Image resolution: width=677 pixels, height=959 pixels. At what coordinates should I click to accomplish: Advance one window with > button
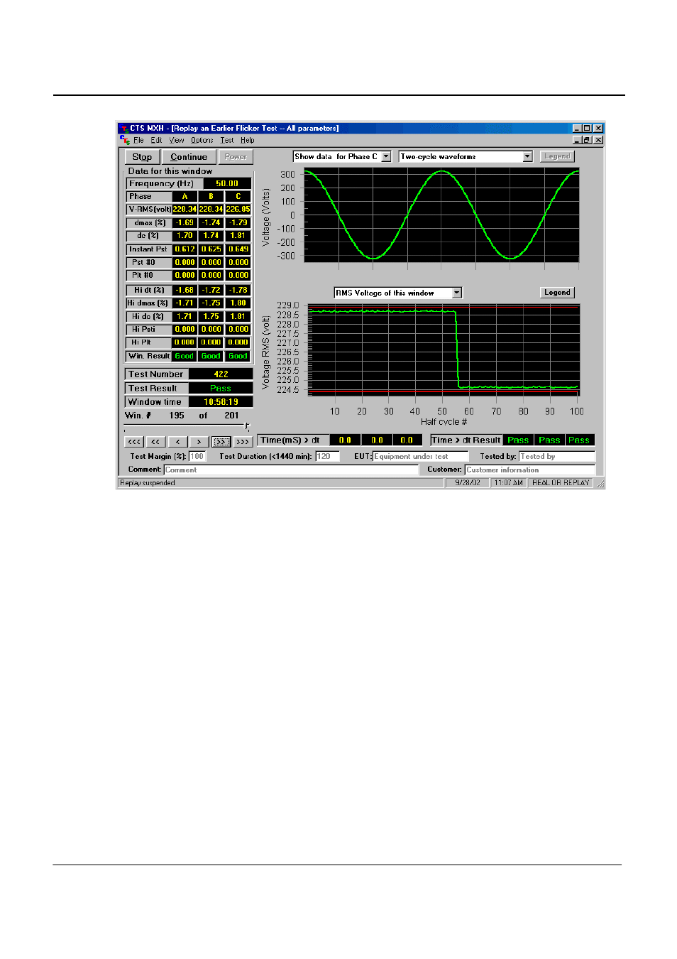coord(199,442)
